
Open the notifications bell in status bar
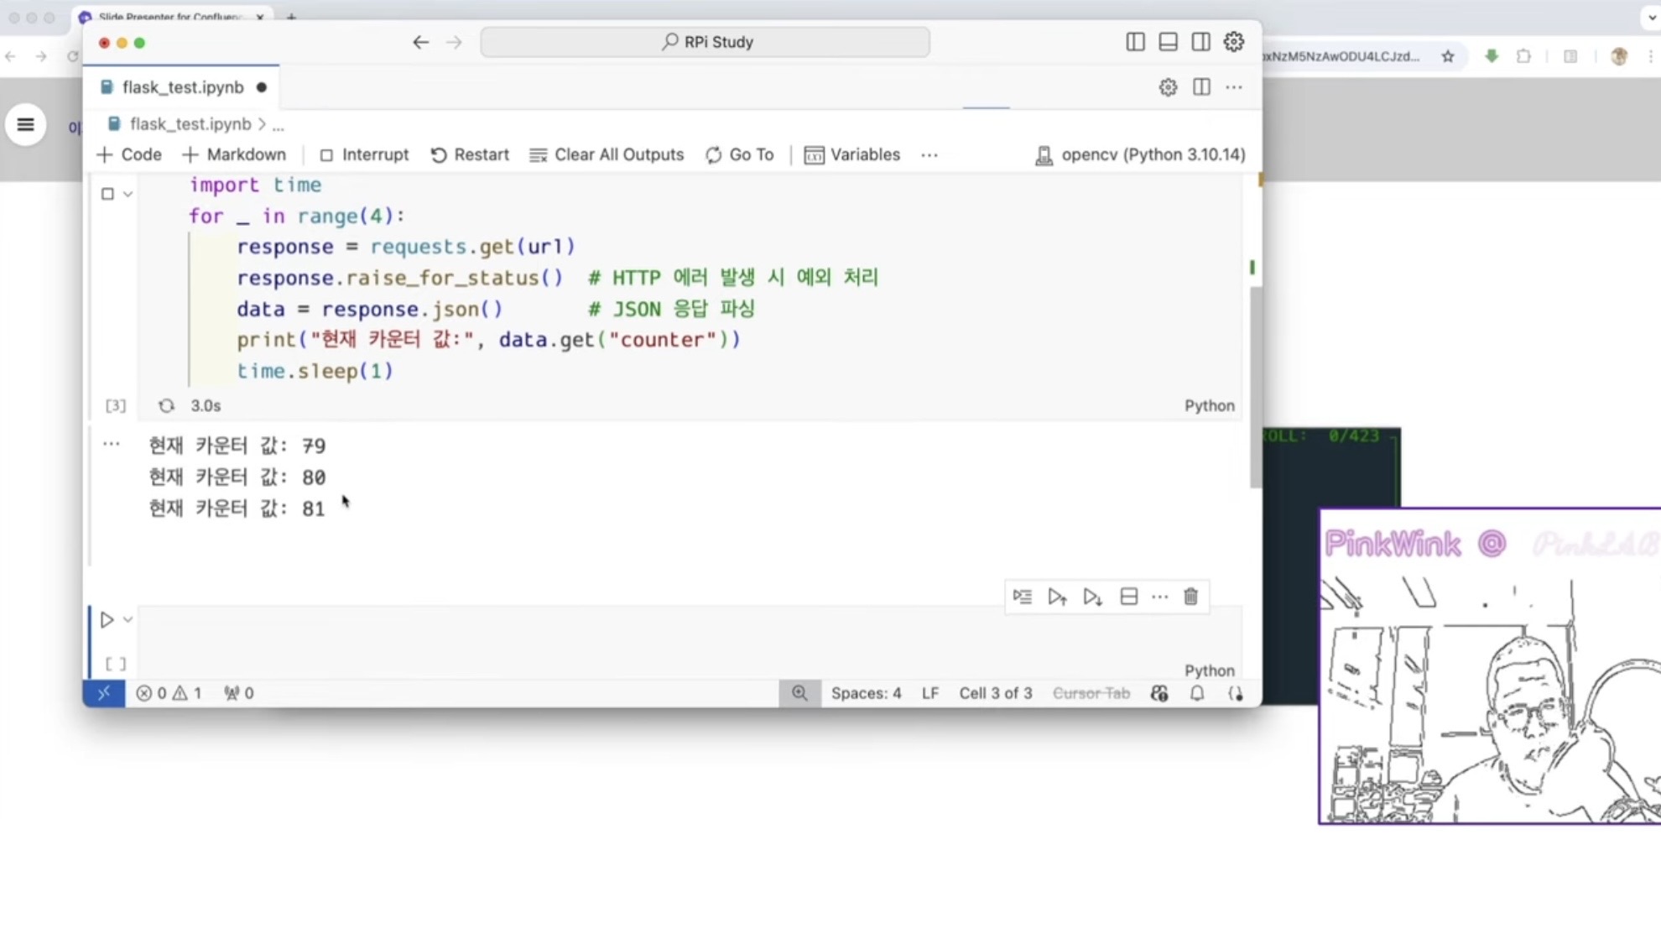tap(1197, 693)
